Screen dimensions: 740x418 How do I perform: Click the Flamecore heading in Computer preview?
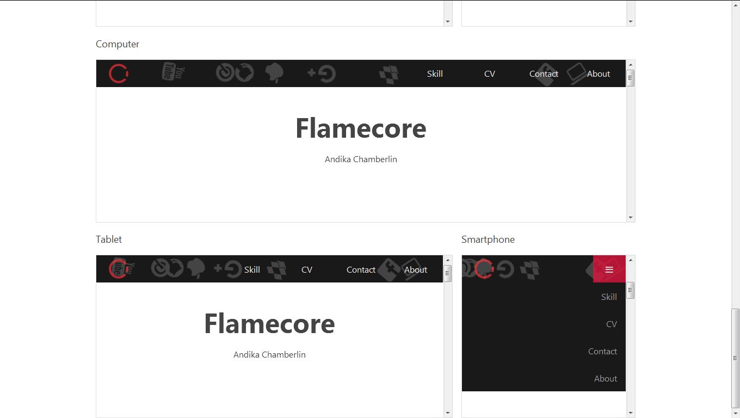coord(361,128)
